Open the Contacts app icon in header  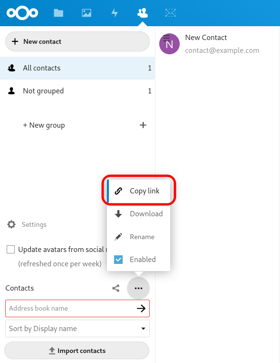click(143, 13)
